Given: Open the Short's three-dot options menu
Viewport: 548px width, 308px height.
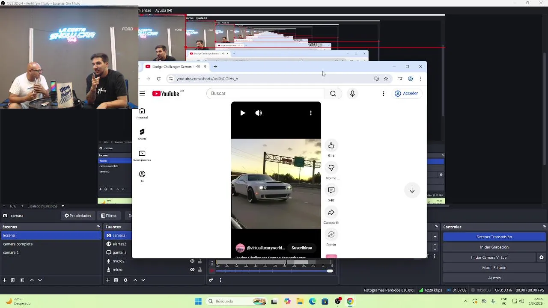Looking at the screenshot, I should pyautogui.click(x=311, y=113).
